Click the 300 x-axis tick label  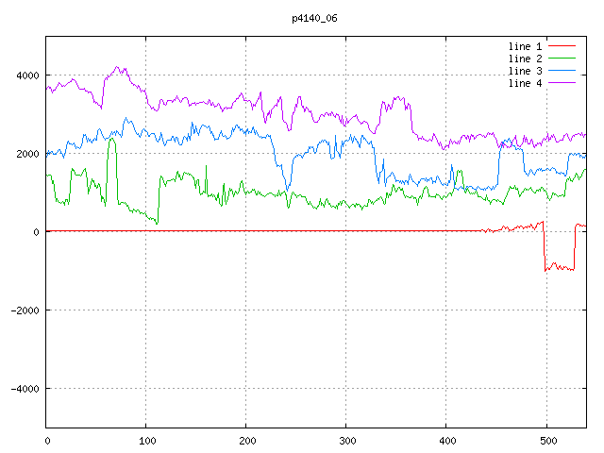point(346,440)
